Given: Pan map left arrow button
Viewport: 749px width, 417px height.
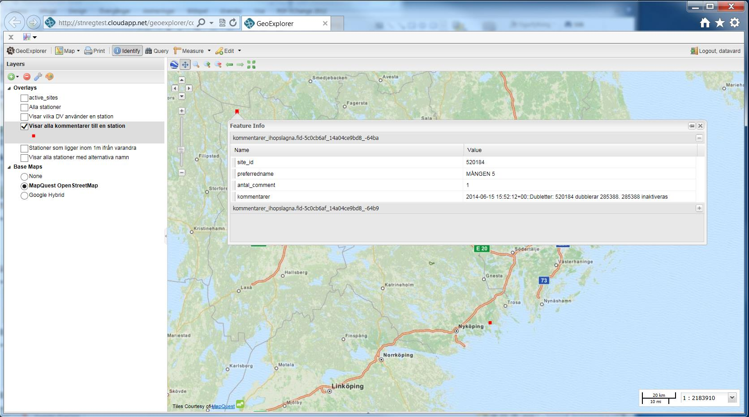Looking at the screenshot, I should 175,88.
